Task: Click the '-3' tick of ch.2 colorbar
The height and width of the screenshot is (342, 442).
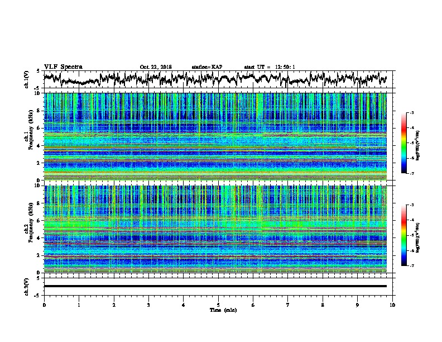Action: (411, 205)
